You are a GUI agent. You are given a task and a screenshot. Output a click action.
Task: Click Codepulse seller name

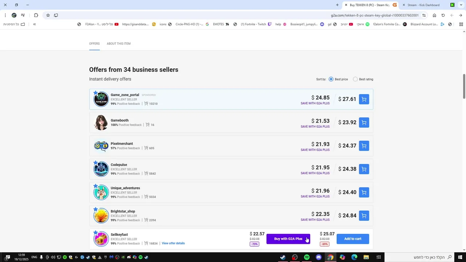(x=119, y=165)
